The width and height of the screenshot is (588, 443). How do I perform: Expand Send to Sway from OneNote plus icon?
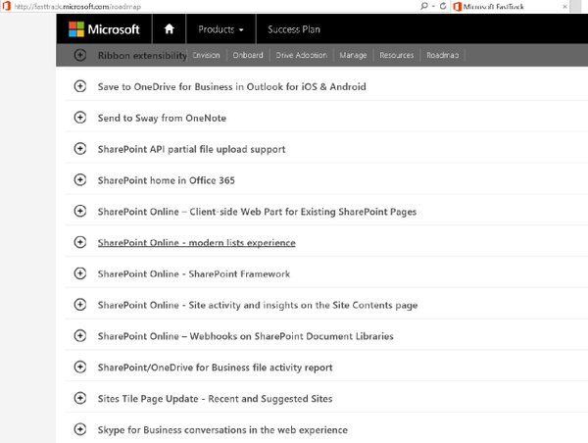[80, 118]
